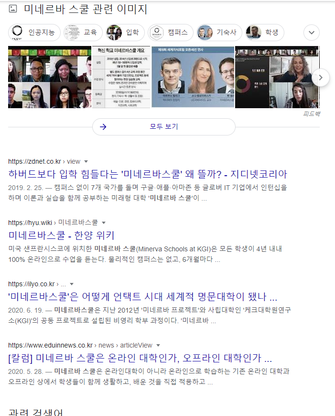Screen dimensions: 335x416
Task: Open the 혁신 학교 미네르바스쿨 개요 table image
Action: [x=121, y=77]
